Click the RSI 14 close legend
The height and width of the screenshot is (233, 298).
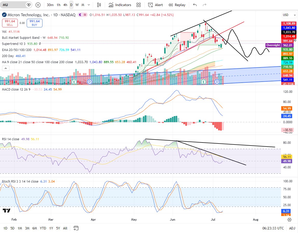[x=10, y=139]
